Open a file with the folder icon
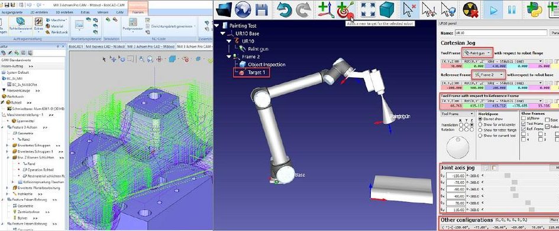Screen dimensions: 559x231 click(x=224, y=9)
